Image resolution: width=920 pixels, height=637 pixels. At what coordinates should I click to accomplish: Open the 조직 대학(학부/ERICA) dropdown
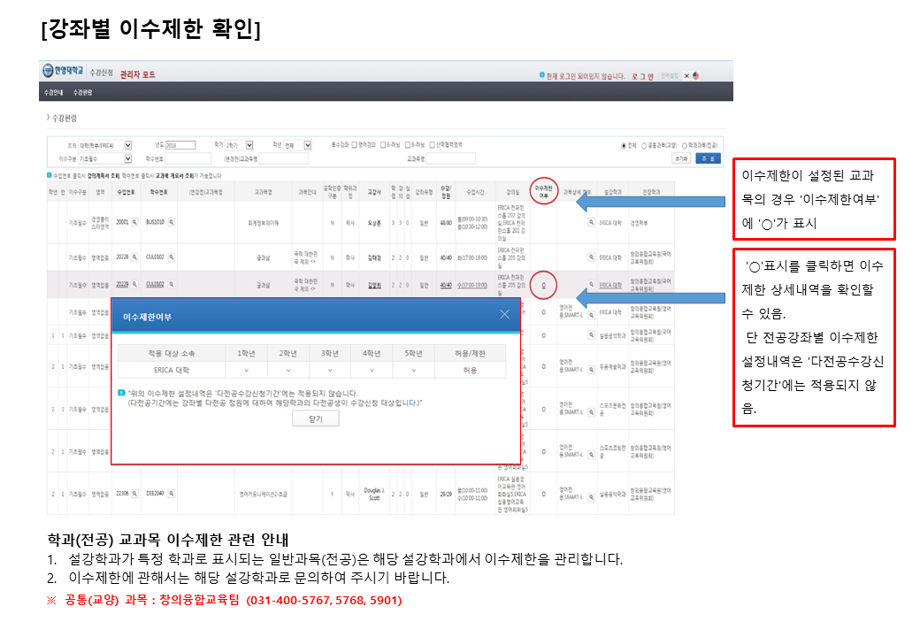click(128, 145)
